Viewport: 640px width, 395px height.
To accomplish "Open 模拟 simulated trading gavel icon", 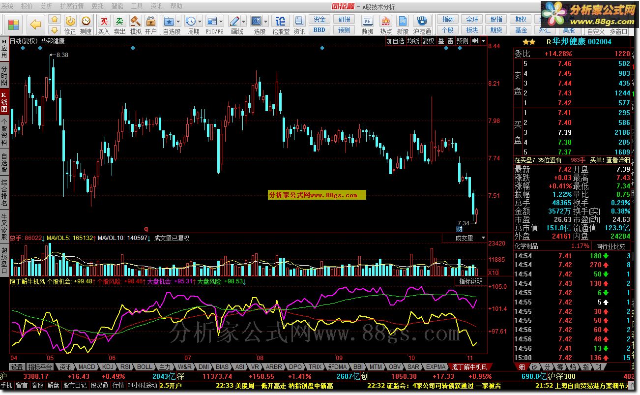I will (x=135, y=21).
